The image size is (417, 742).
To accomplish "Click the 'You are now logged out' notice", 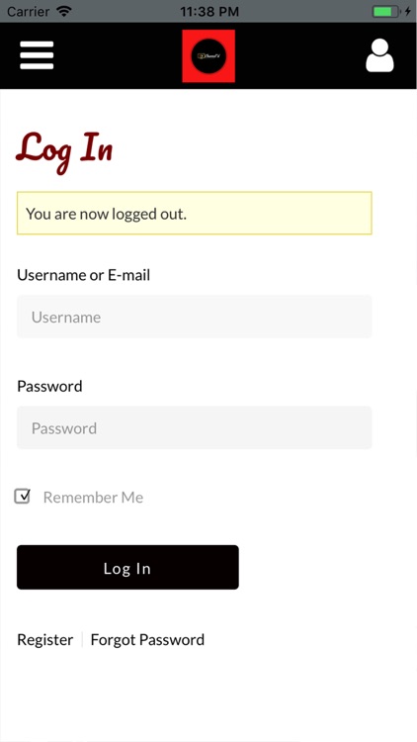I will pyautogui.click(x=195, y=213).
